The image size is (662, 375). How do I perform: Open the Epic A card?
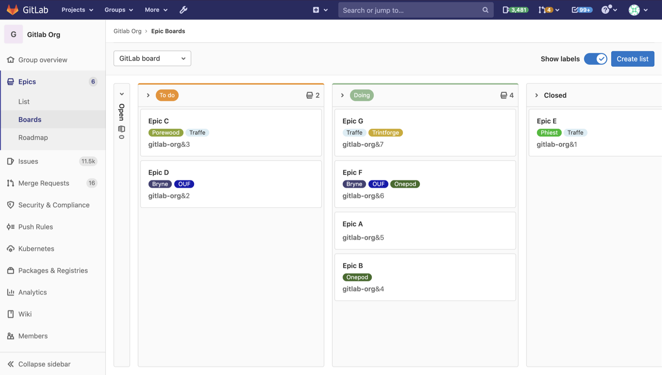[x=425, y=231]
